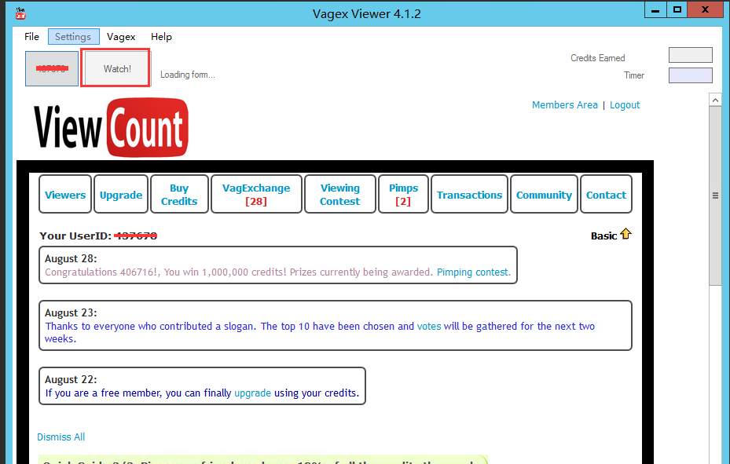
Task: Click the vertical scrollbar thumb
Action: point(716,195)
